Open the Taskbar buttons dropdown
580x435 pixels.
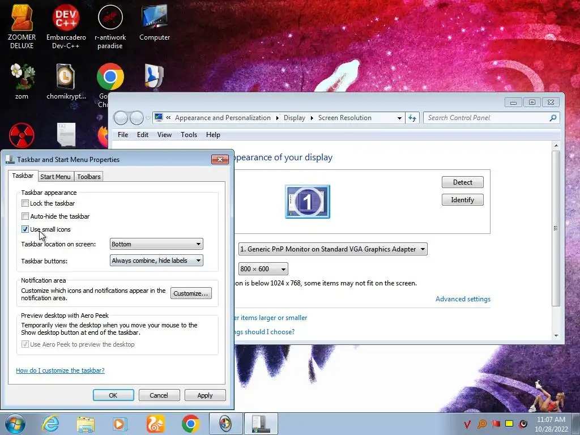pyautogui.click(x=156, y=261)
